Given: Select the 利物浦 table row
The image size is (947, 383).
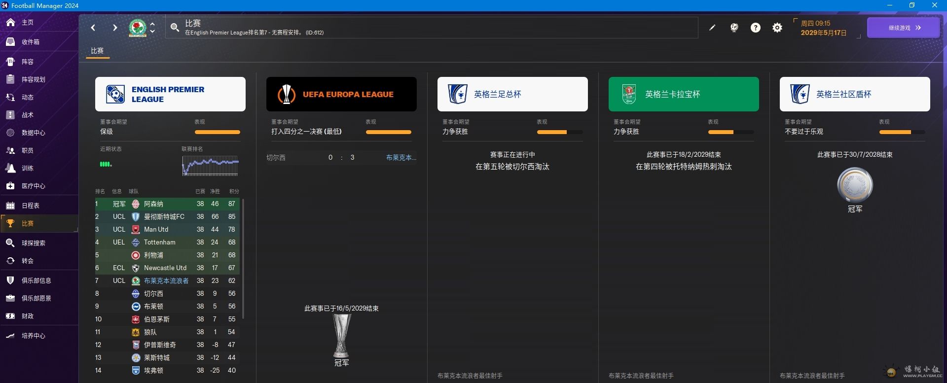Looking at the screenshot, I should coord(167,255).
